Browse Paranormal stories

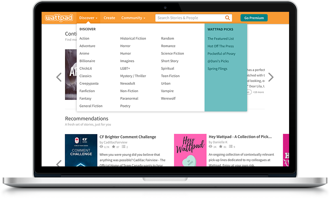[x=129, y=99]
